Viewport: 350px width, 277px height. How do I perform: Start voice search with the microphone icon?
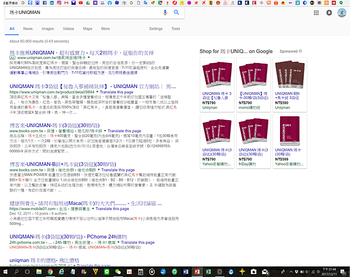165,12
